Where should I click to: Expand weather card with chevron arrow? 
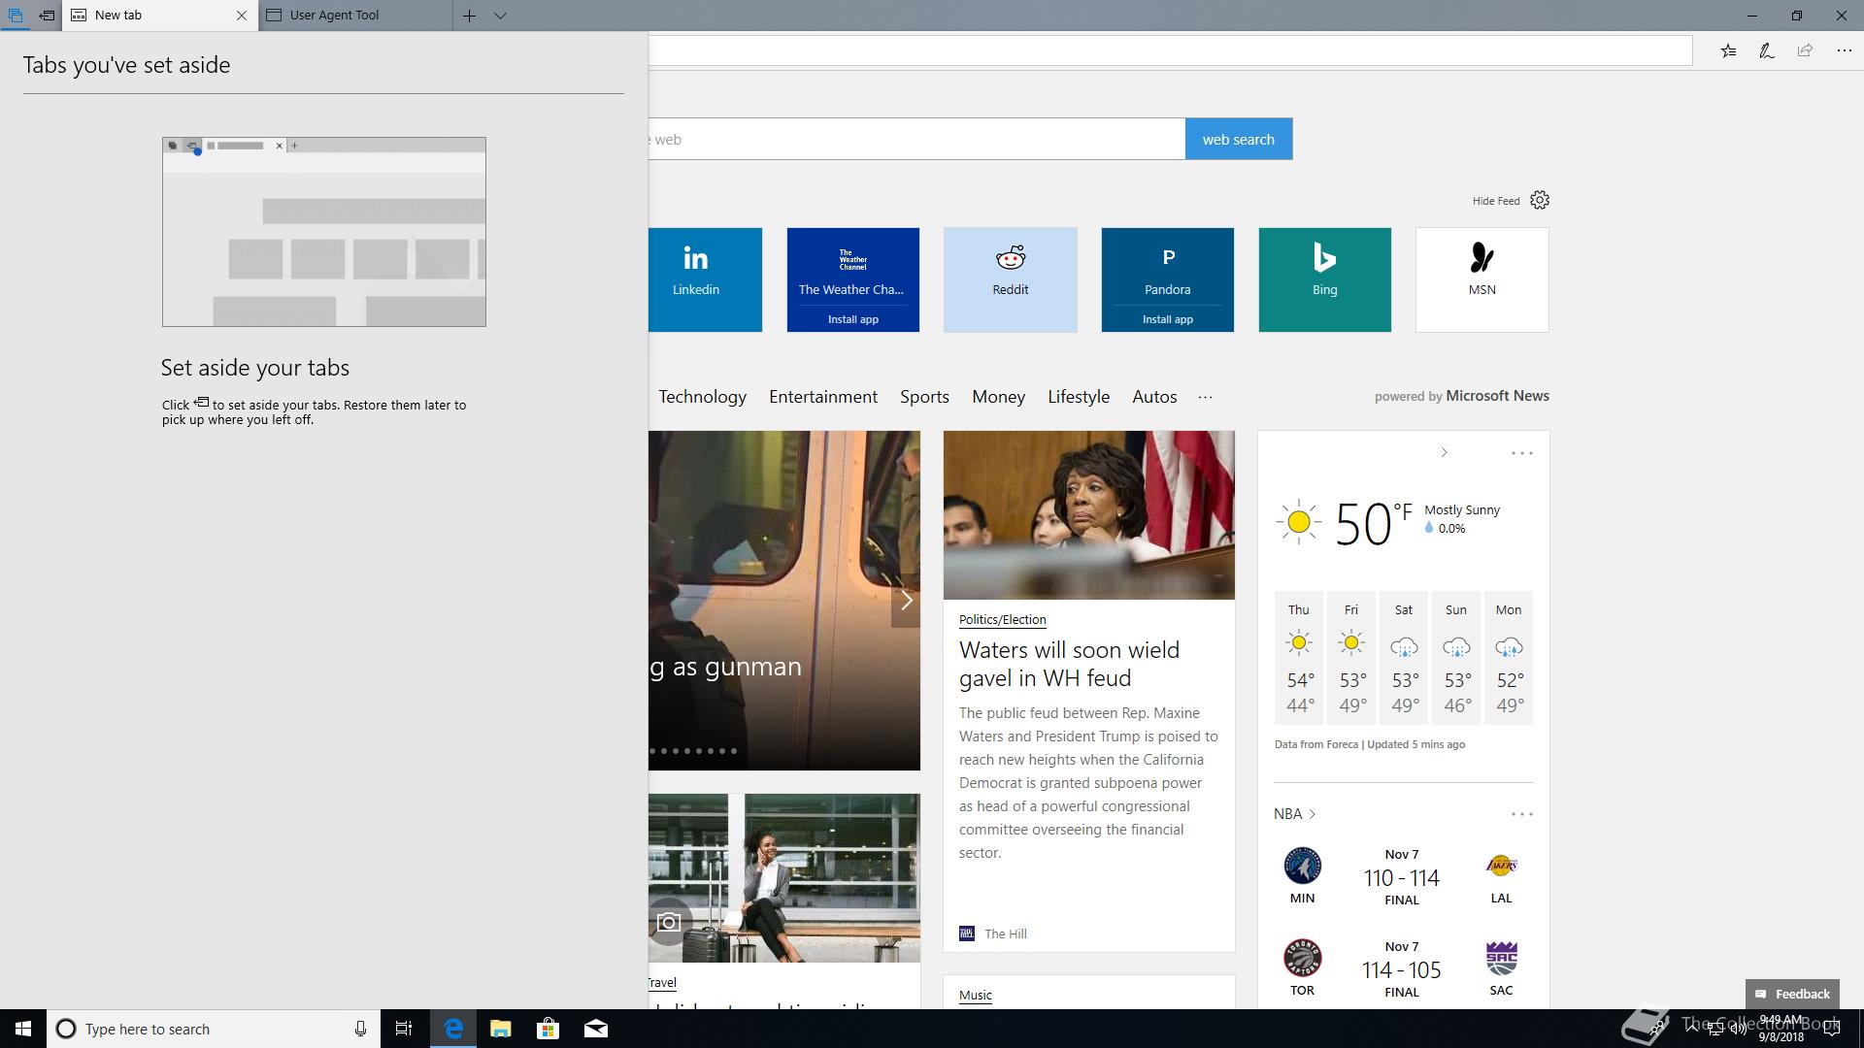(1444, 452)
